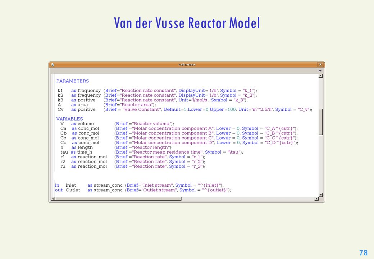Click parameter name k2

click(x=60, y=95)
